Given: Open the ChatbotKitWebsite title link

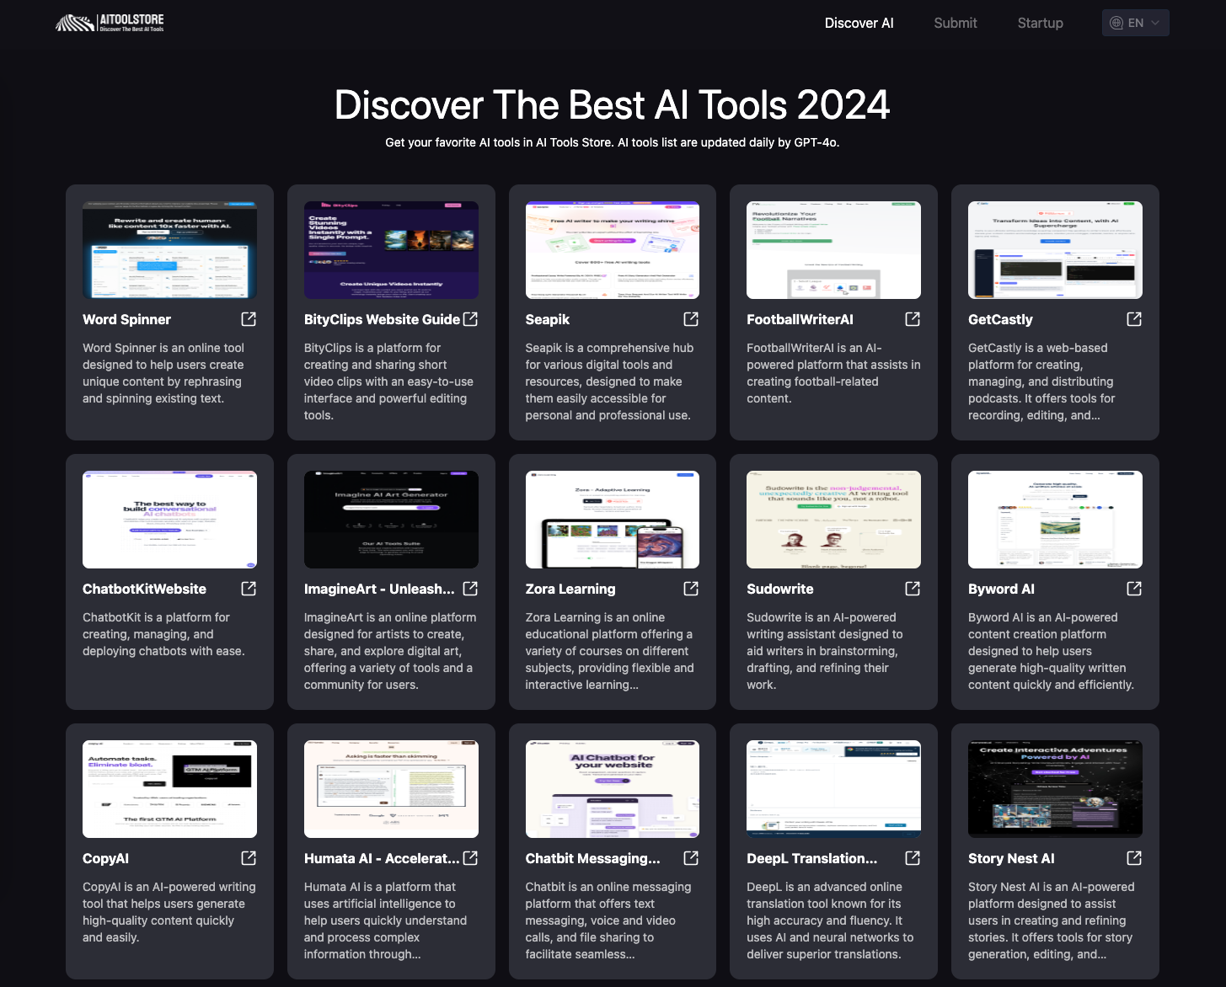Looking at the screenshot, I should pyautogui.click(x=144, y=589).
